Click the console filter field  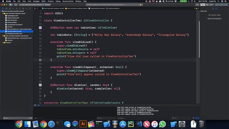coord(181,118)
